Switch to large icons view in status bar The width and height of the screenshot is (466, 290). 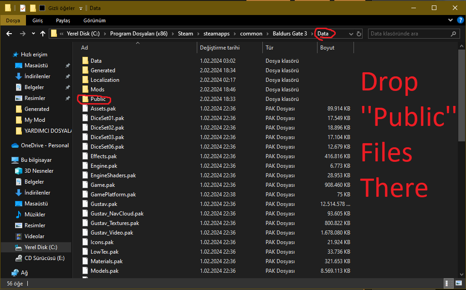click(x=459, y=283)
